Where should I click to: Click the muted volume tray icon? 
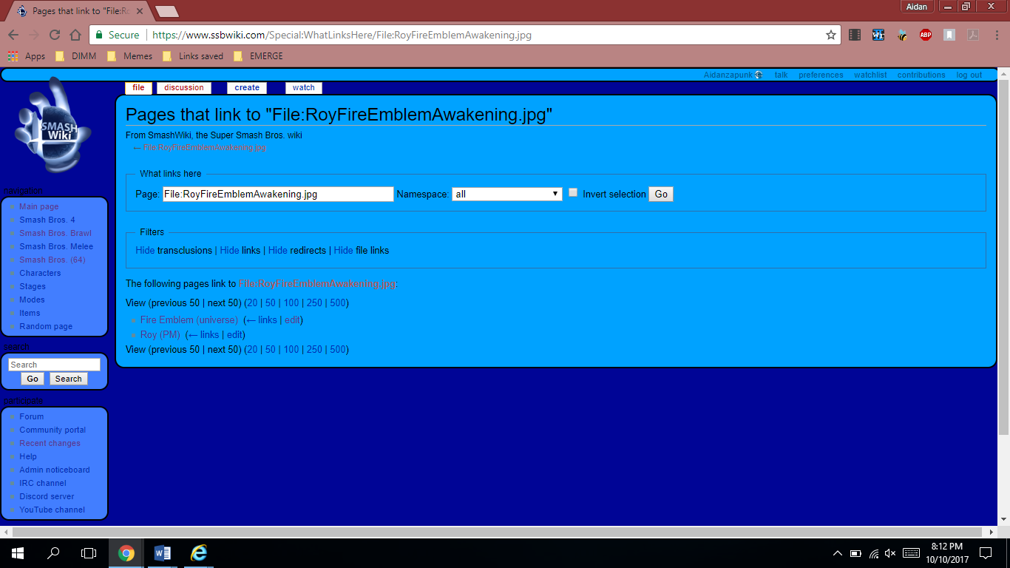point(890,553)
